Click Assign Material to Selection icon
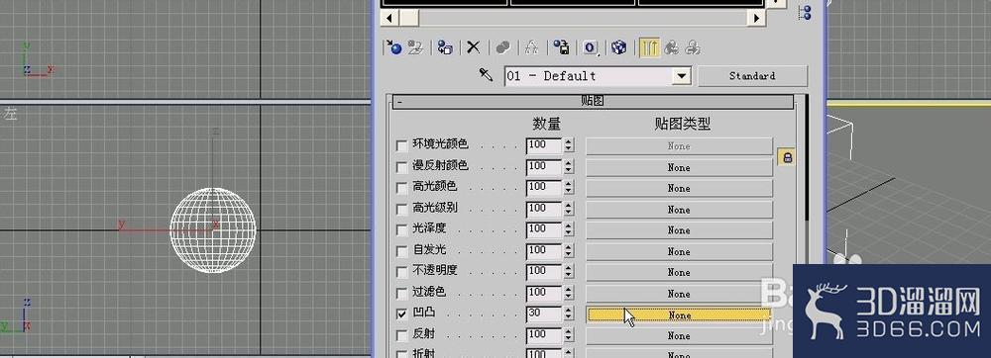This screenshot has width=991, height=358. click(446, 47)
